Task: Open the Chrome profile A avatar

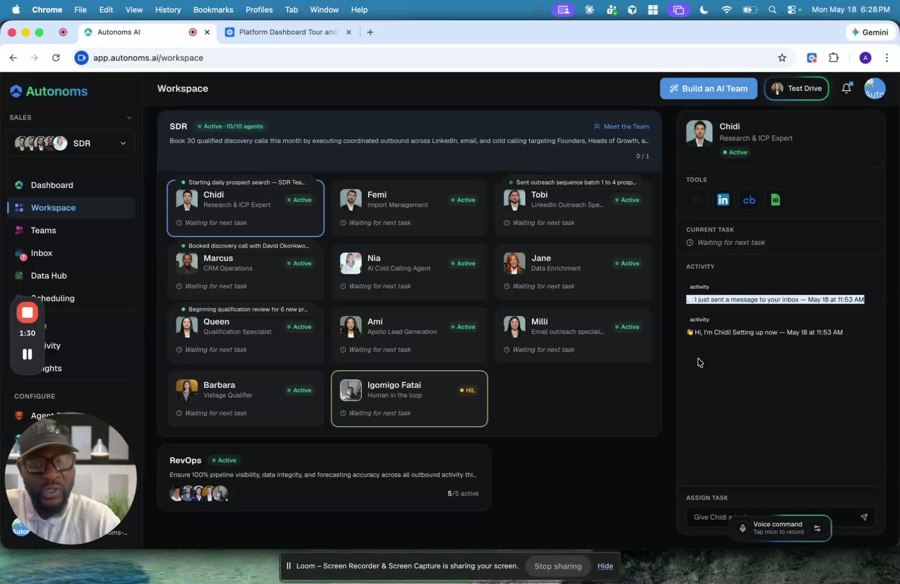Action: point(865,58)
